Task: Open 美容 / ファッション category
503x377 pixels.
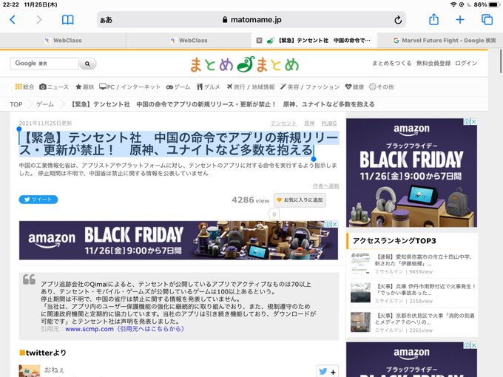Action: click(x=309, y=87)
